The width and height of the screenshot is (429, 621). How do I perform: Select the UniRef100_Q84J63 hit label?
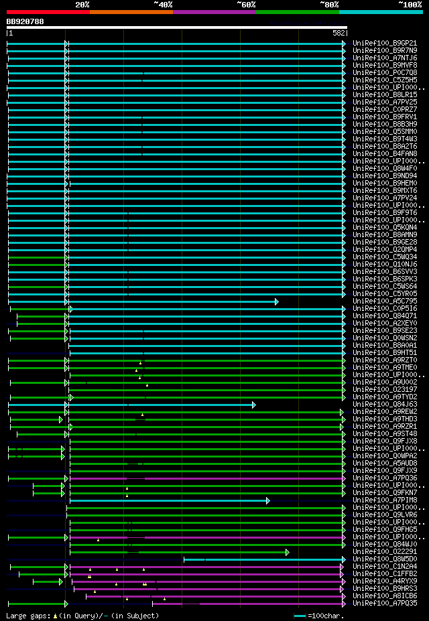385,405
